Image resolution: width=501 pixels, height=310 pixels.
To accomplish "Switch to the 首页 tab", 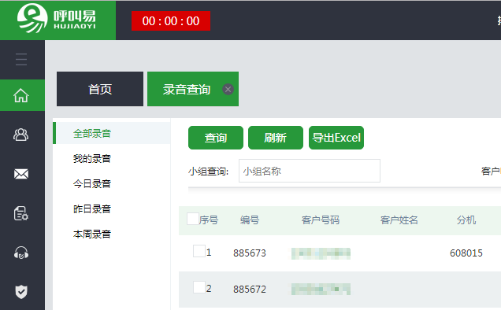I will pyautogui.click(x=100, y=89).
